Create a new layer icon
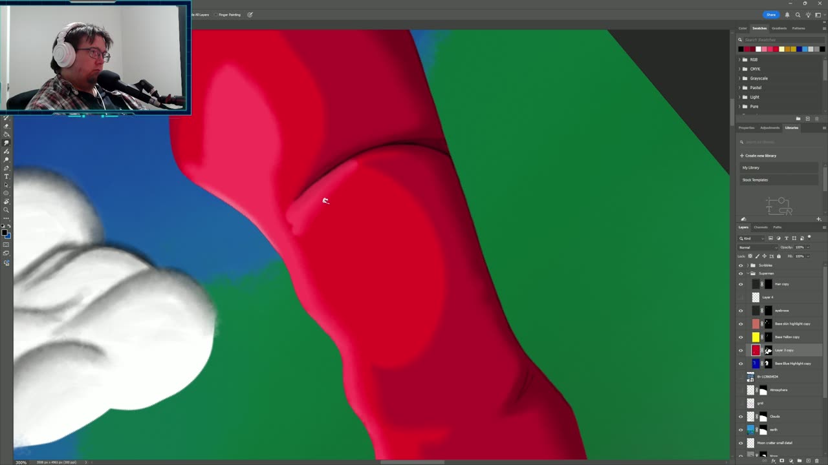The height and width of the screenshot is (465, 828). click(808, 460)
